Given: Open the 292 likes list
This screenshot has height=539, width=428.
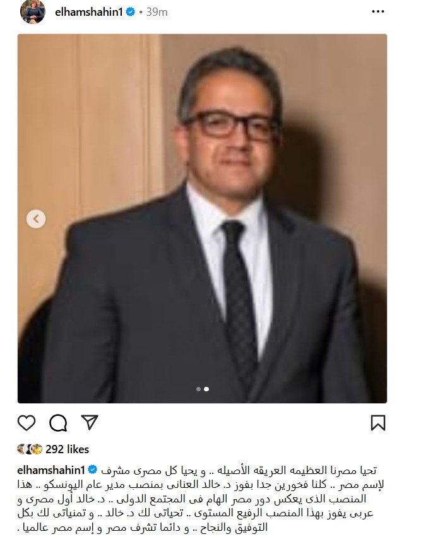Looking at the screenshot, I should coord(67,449).
